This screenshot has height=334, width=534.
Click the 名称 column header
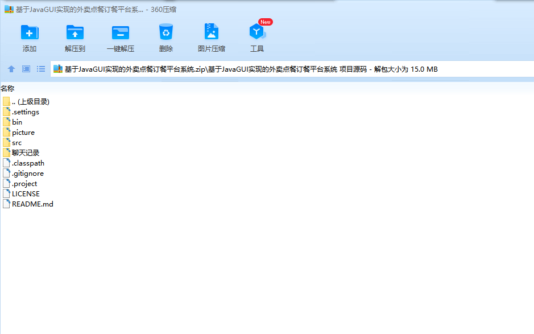pyautogui.click(x=7, y=88)
